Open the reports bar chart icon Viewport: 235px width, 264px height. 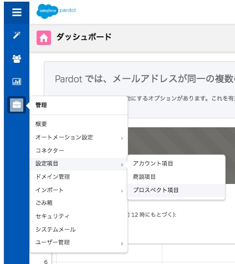click(17, 82)
